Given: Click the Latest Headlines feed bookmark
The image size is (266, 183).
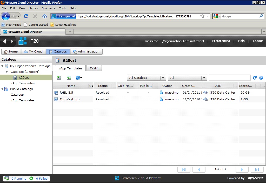Looking at the screenshot, I should coord(63,25).
